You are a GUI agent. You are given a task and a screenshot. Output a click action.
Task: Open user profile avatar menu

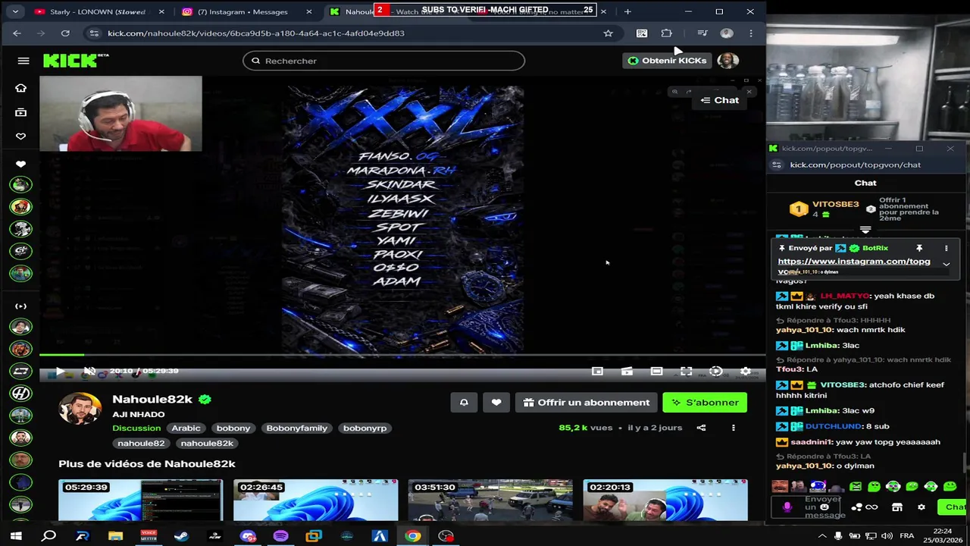[x=727, y=61]
